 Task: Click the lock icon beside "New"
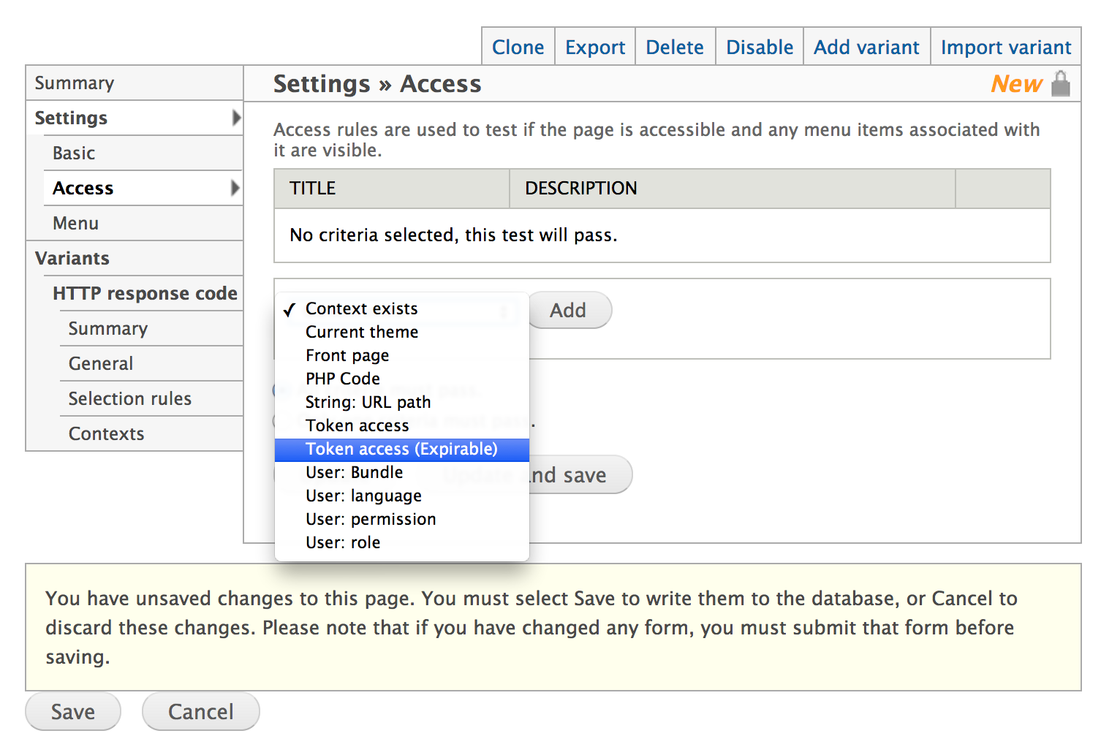coord(1062,83)
